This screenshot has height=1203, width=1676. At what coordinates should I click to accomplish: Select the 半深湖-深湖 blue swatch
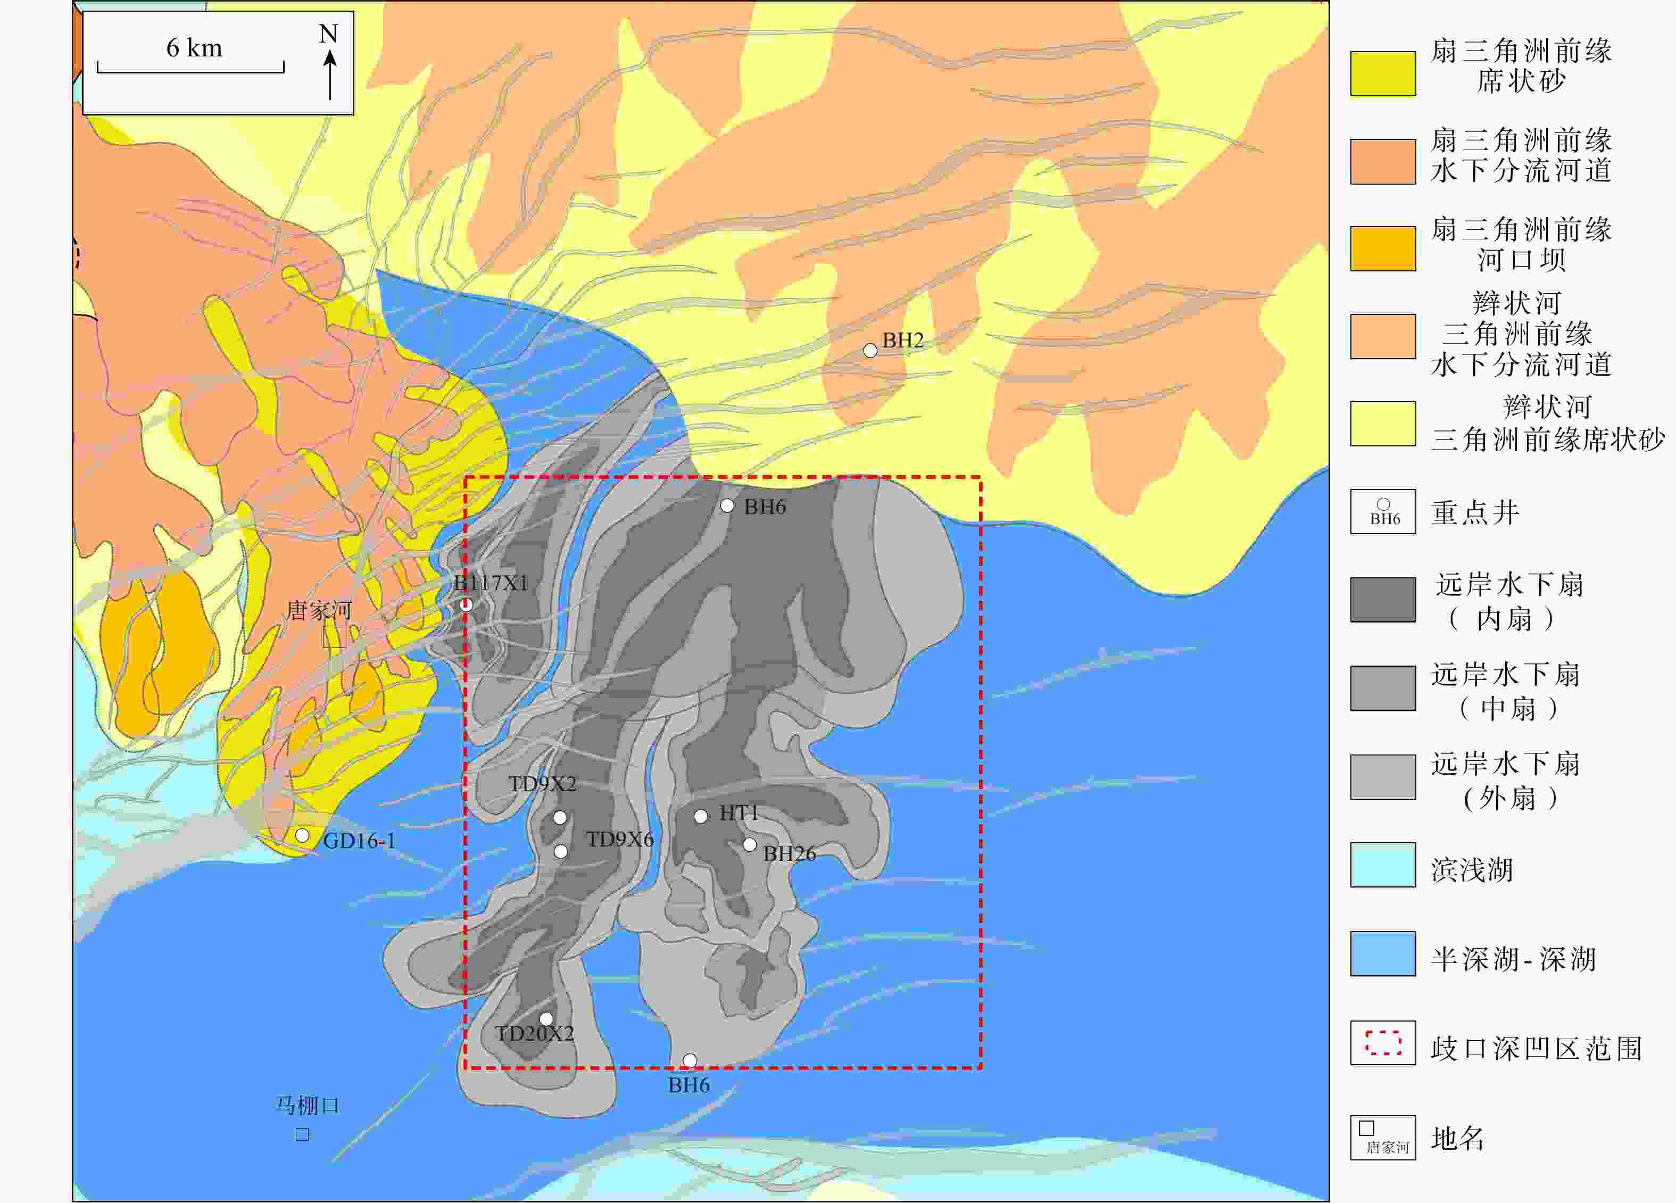[1383, 953]
